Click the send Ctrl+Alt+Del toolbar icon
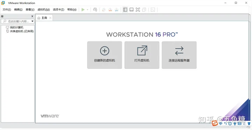The height and width of the screenshot is (130, 252). (95, 10)
